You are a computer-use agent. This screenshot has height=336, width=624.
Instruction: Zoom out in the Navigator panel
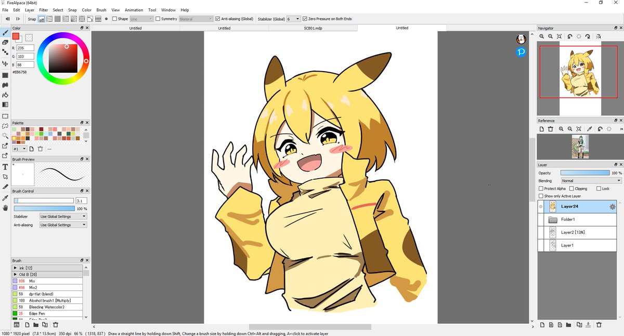pos(550,36)
